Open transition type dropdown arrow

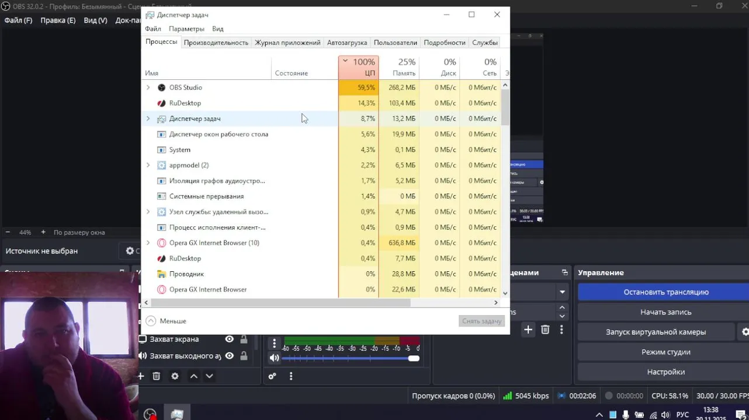pos(562,292)
